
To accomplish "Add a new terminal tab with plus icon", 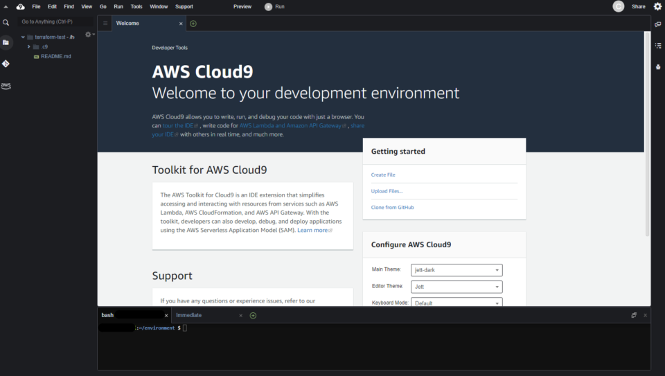I will pyautogui.click(x=253, y=315).
